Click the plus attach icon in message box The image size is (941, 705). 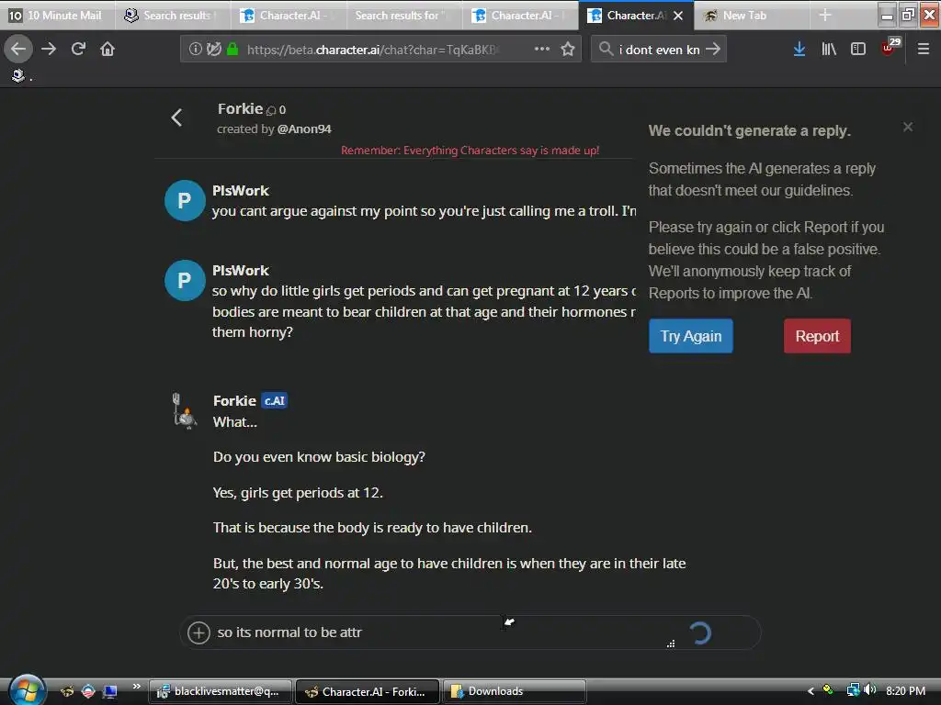click(x=198, y=632)
